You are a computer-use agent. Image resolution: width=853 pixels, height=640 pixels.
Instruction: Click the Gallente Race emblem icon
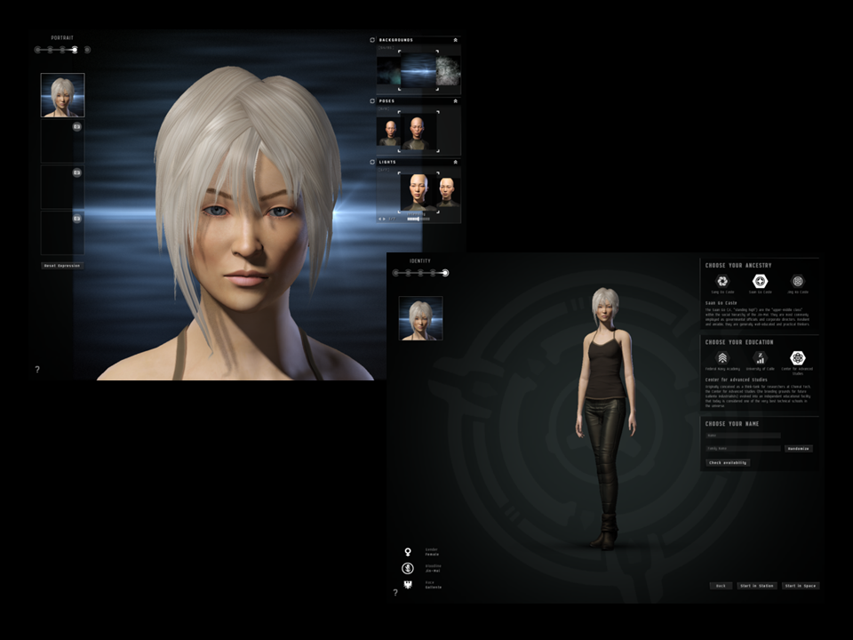click(x=408, y=585)
